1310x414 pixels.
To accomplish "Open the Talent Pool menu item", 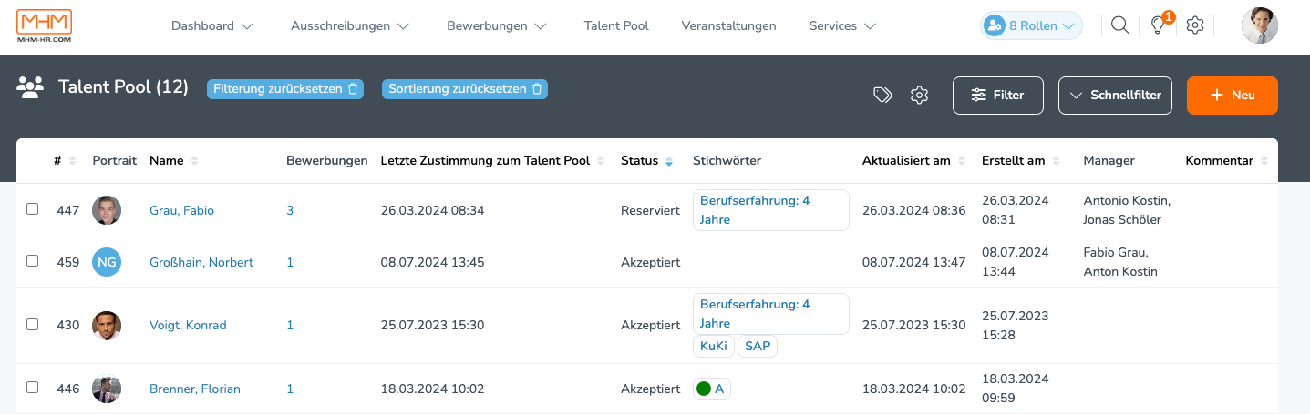I will point(616,26).
